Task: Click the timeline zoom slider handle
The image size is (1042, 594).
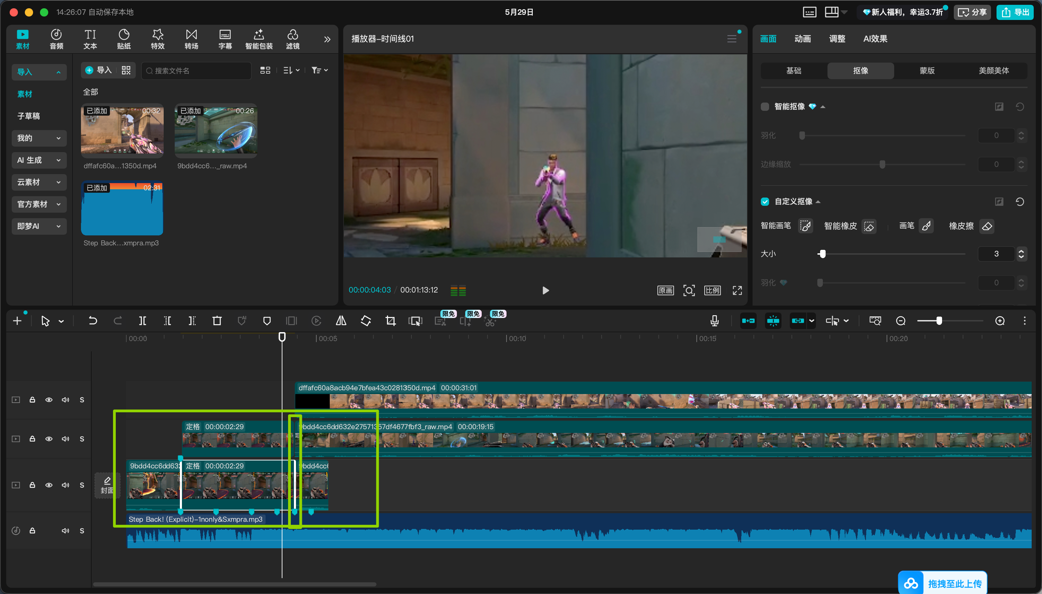Action: click(939, 321)
